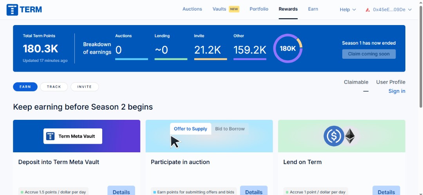Click the Sign in link under User Profile
This screenshot has height=195, width=423.
point(396,91)
